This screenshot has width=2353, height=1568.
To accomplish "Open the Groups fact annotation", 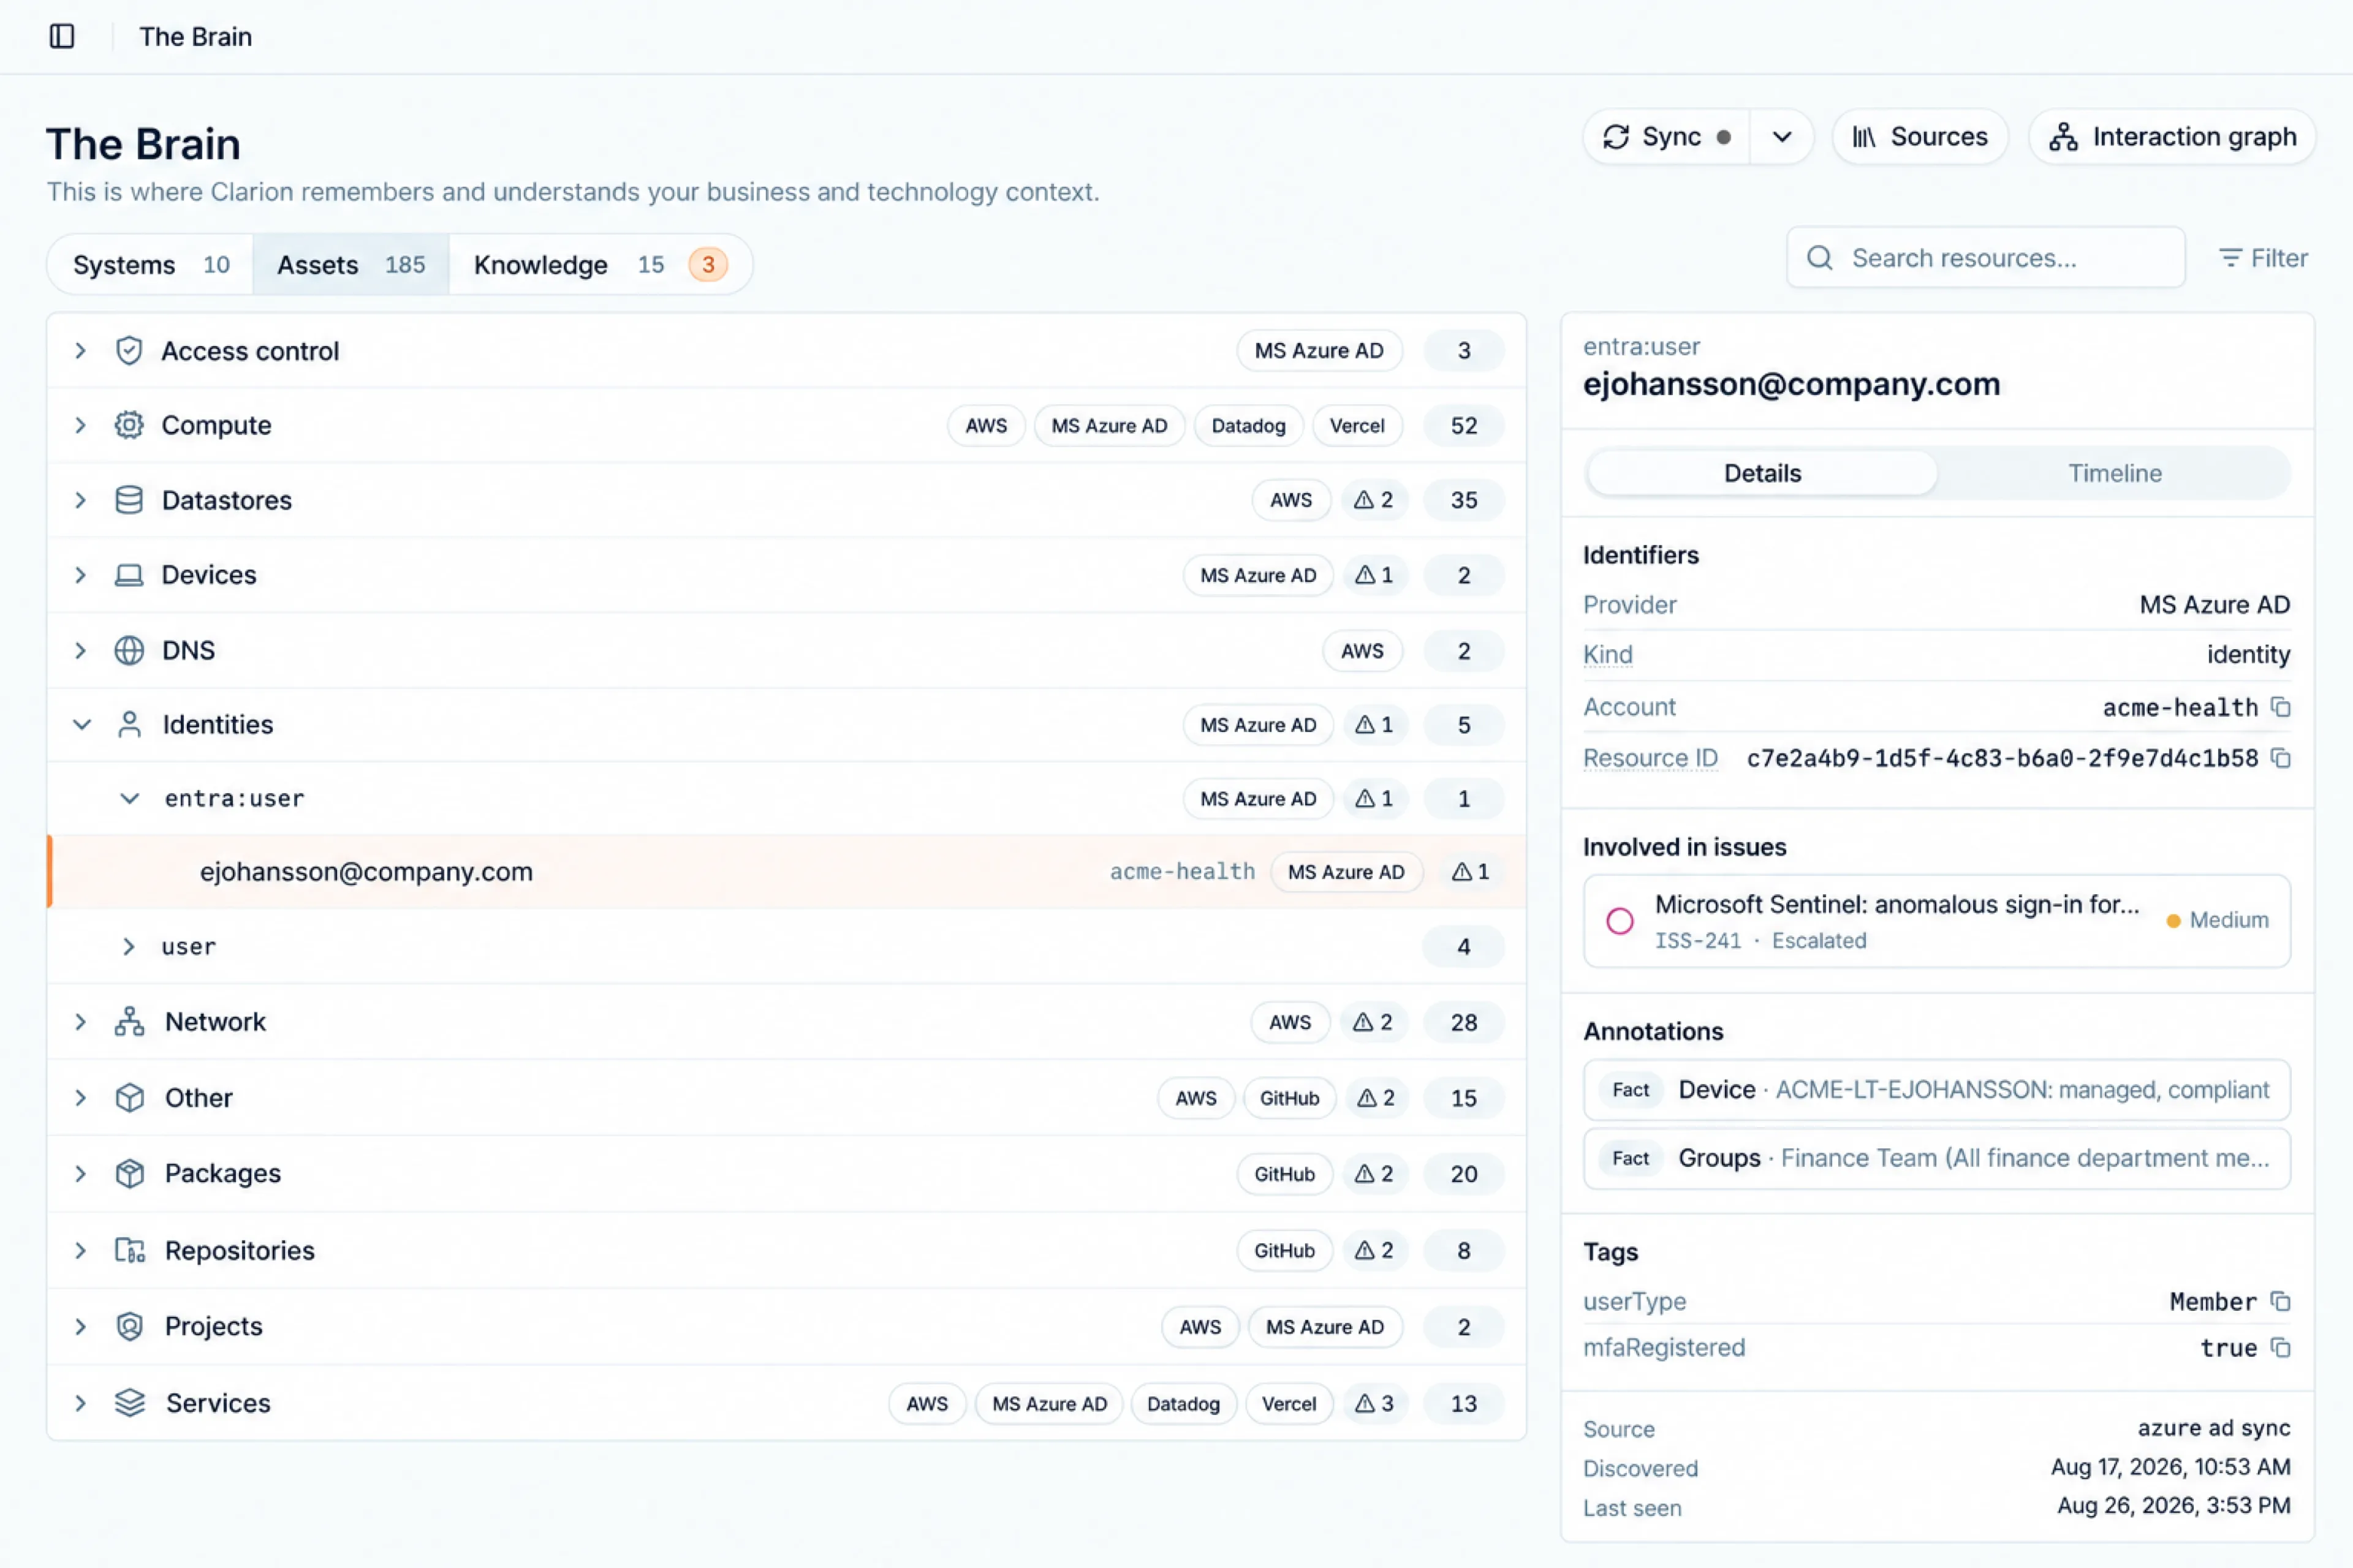I will point(1937,1158).
